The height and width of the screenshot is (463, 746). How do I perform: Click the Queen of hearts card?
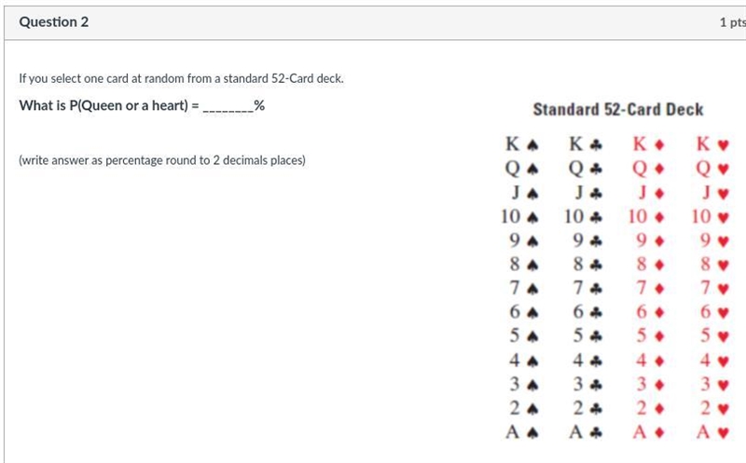click(712, 168)
